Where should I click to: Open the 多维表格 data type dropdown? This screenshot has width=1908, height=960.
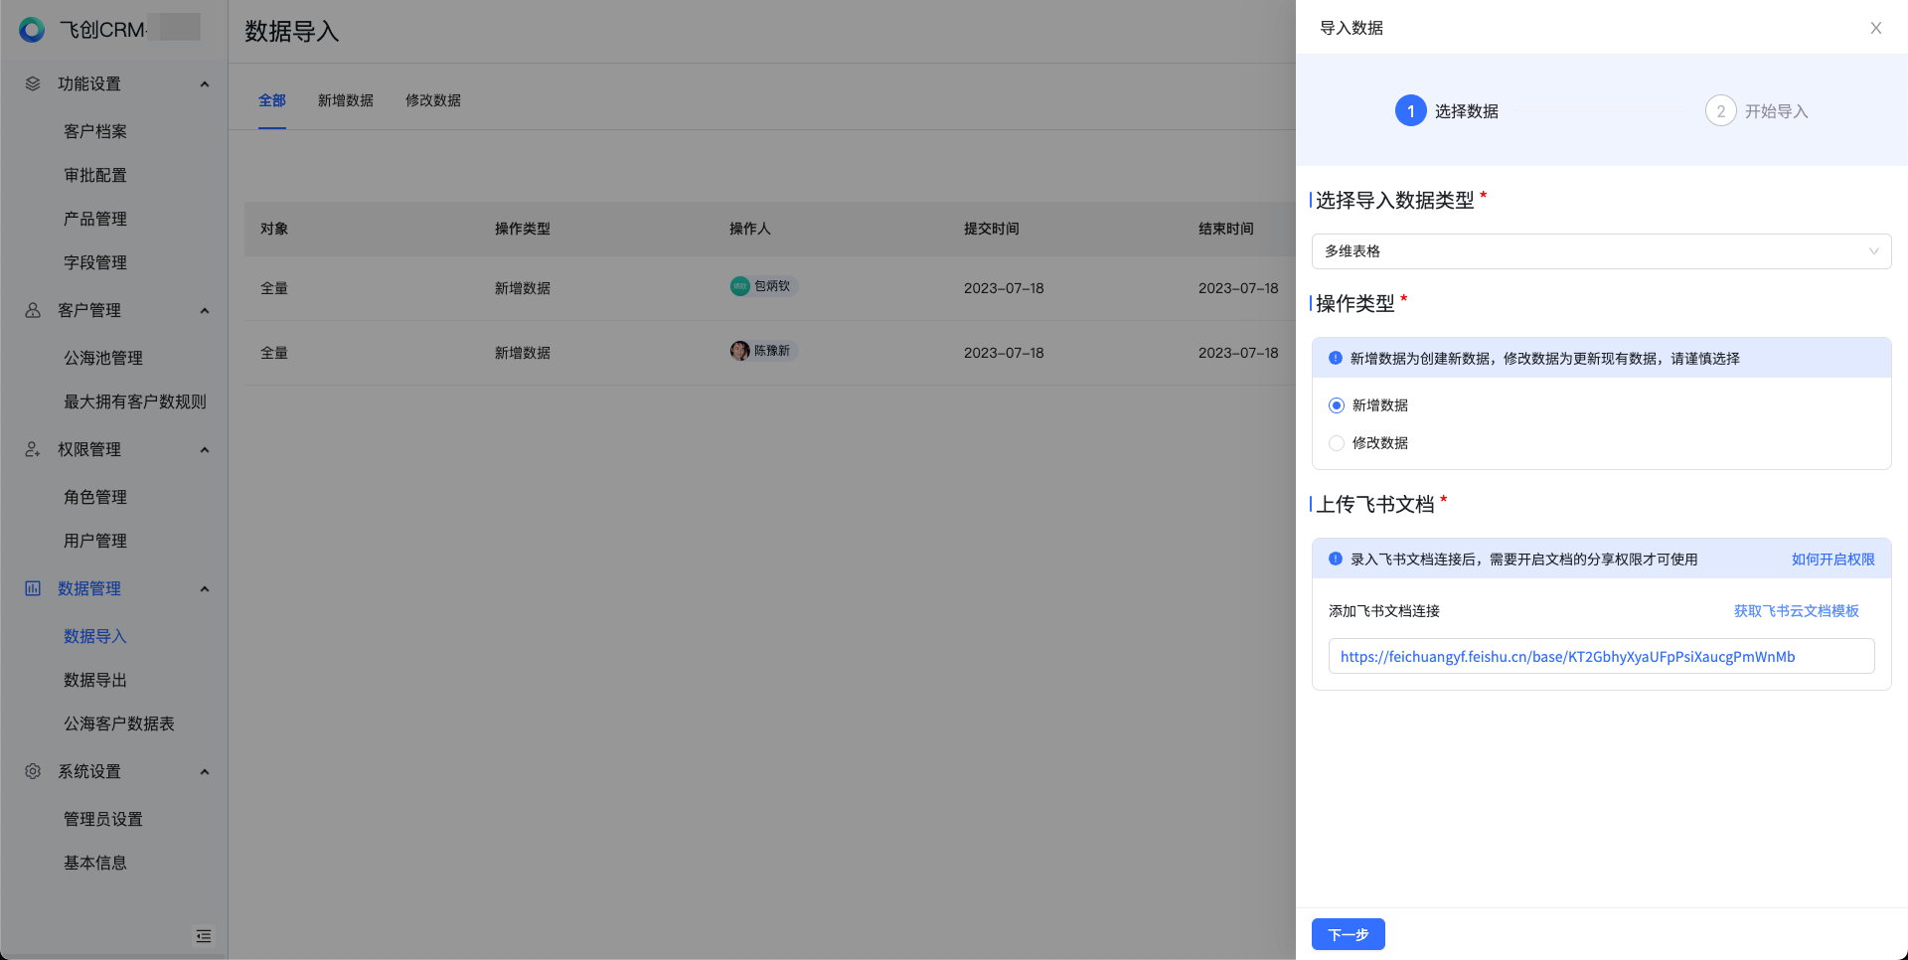pos(1600,251)
